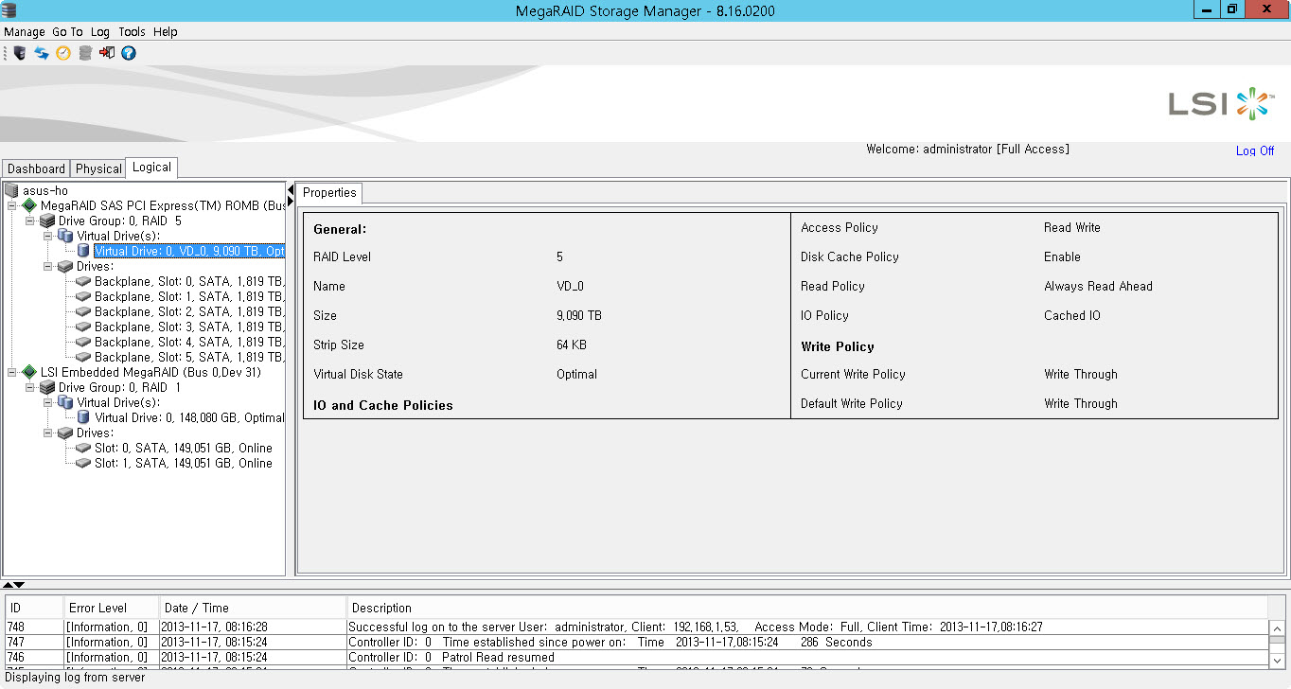The image size is (1291, 689).
Task: Select Slot 0 SATA 149,051 GB Online
Action: (x=183, y=448)
